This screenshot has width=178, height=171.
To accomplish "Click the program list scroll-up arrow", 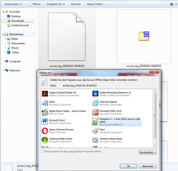I will [154, 91].
